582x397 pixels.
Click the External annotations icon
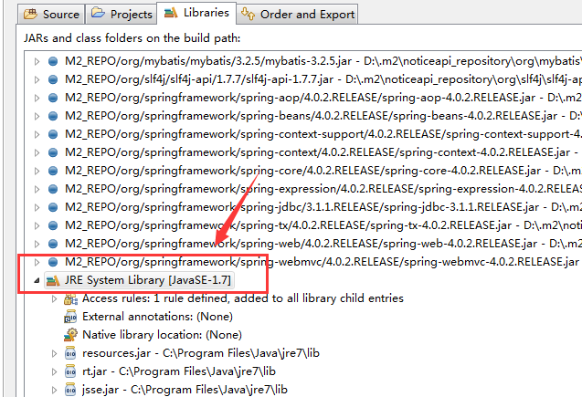click(70, 317)
